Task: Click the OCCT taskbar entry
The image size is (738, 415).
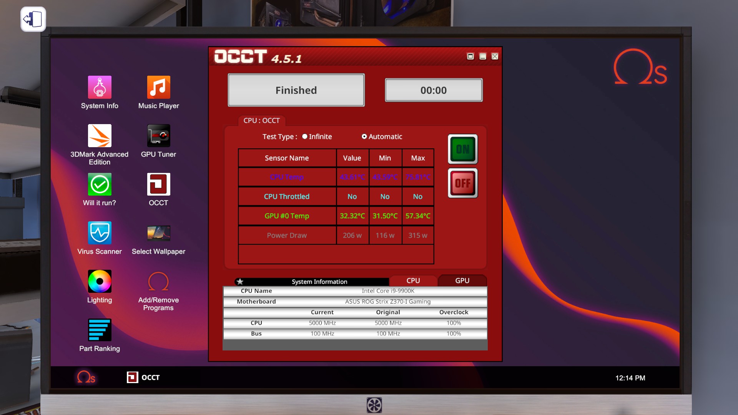Action: tap(143, 377)
